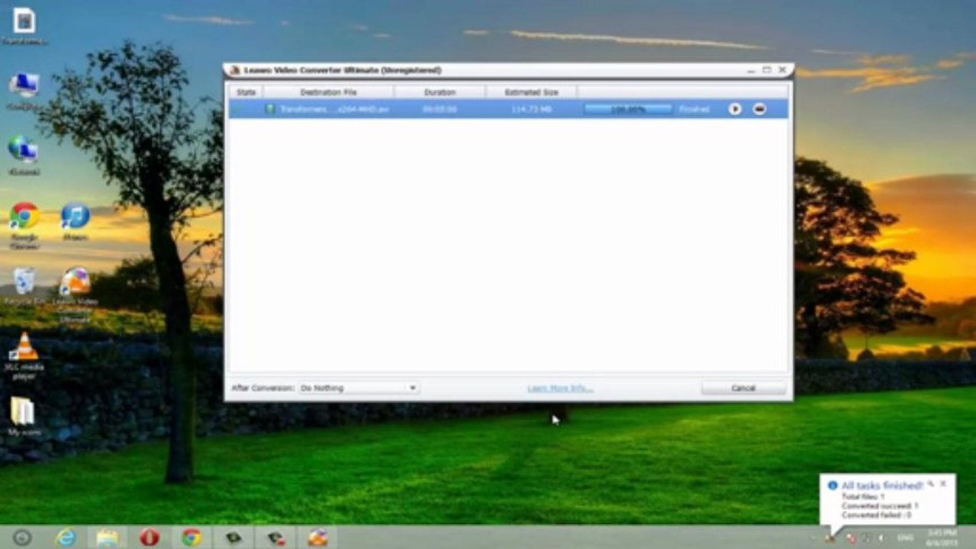Click the Finished status text
Image resolution: width=976 pixels, height=549 pixels.
[x=694, y=109]
